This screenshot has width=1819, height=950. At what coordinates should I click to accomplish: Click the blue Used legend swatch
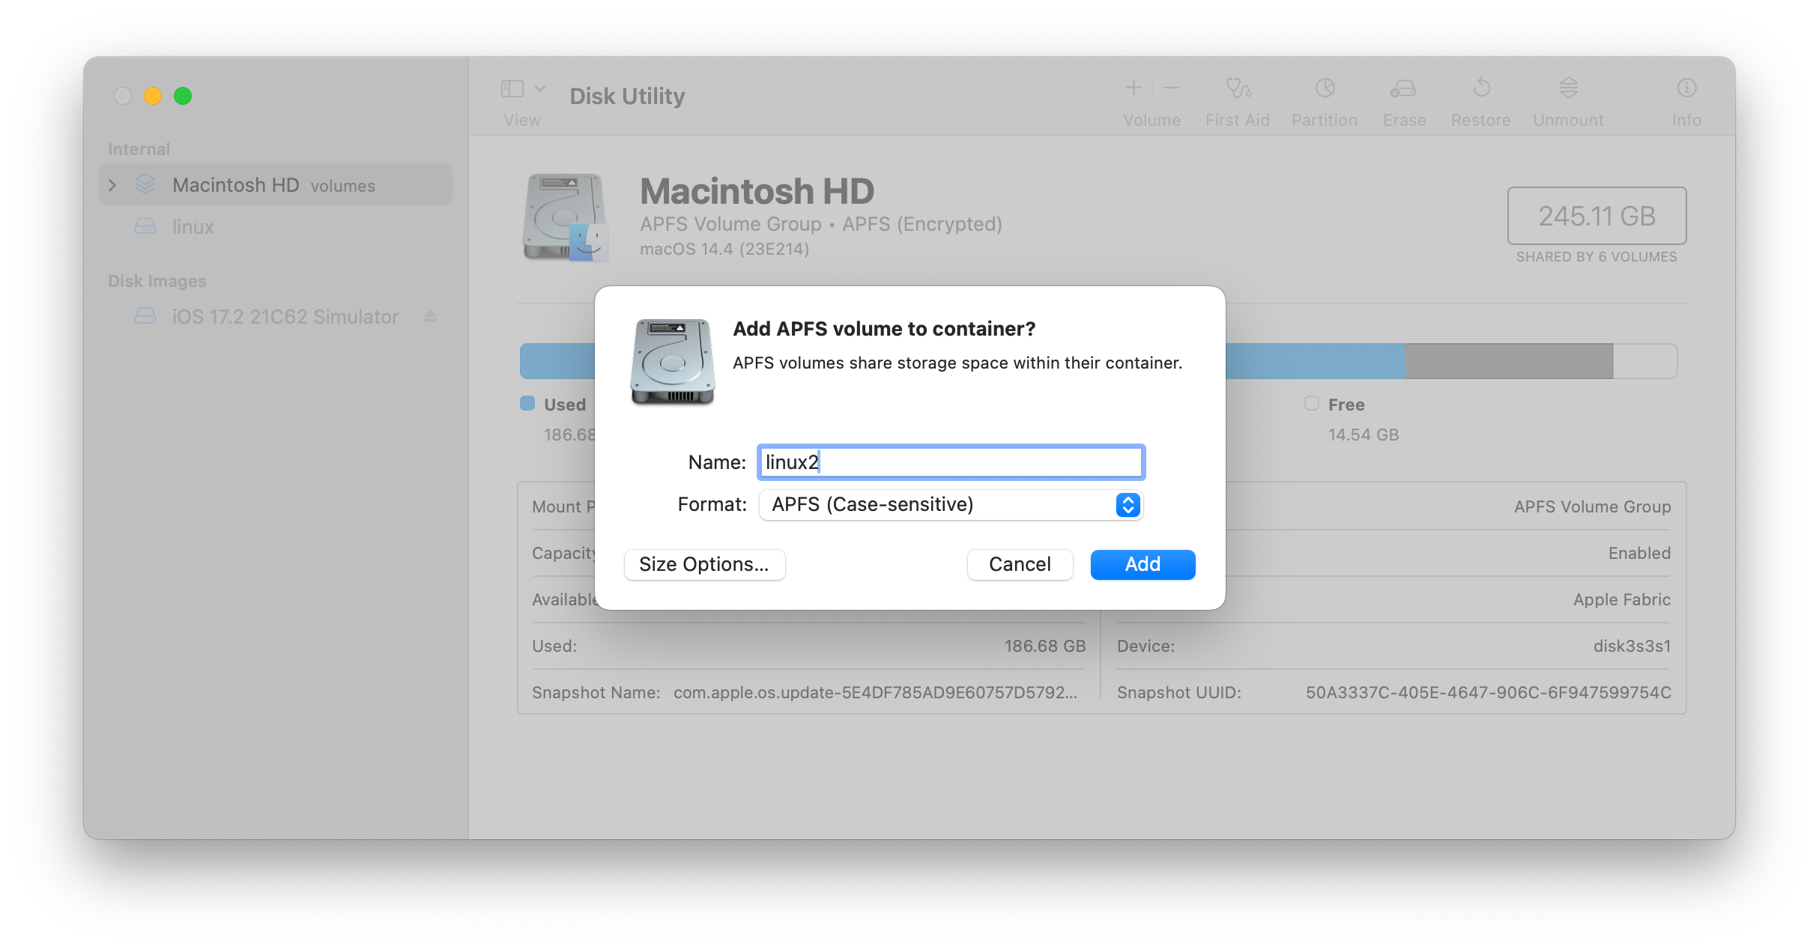[527, 403]
